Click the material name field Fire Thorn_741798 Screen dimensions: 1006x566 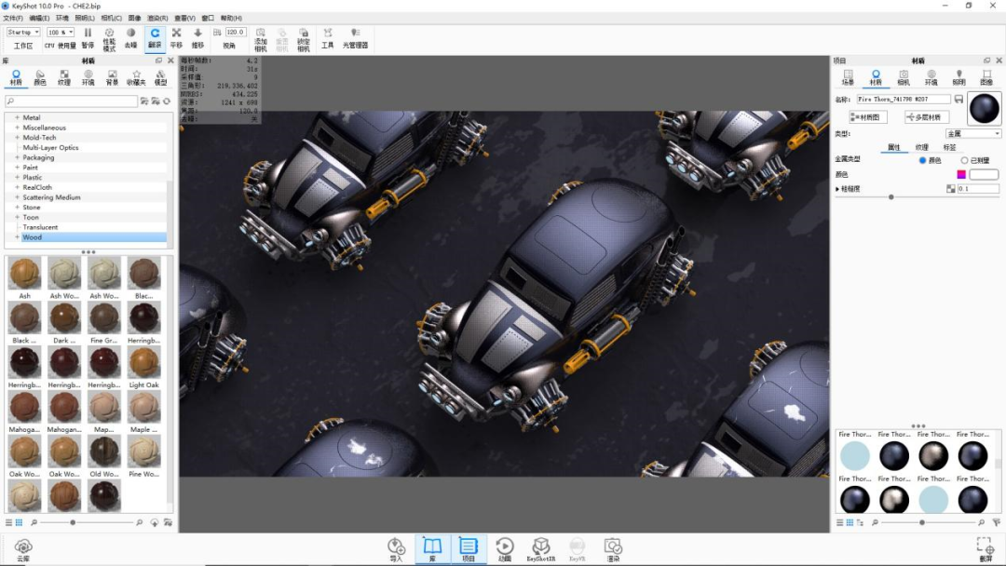point(904,100)
